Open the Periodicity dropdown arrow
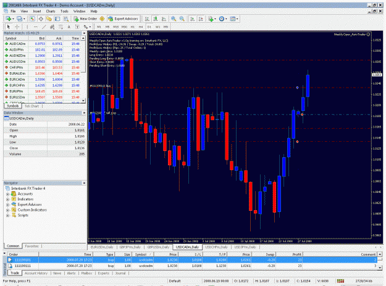Screen dimensions: 386x286 [x=226, y=19]
